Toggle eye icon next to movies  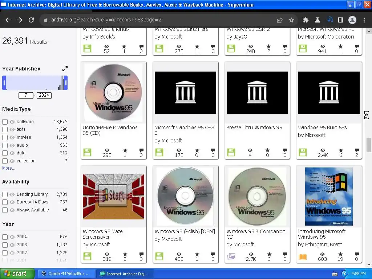[x=12, y=138]
